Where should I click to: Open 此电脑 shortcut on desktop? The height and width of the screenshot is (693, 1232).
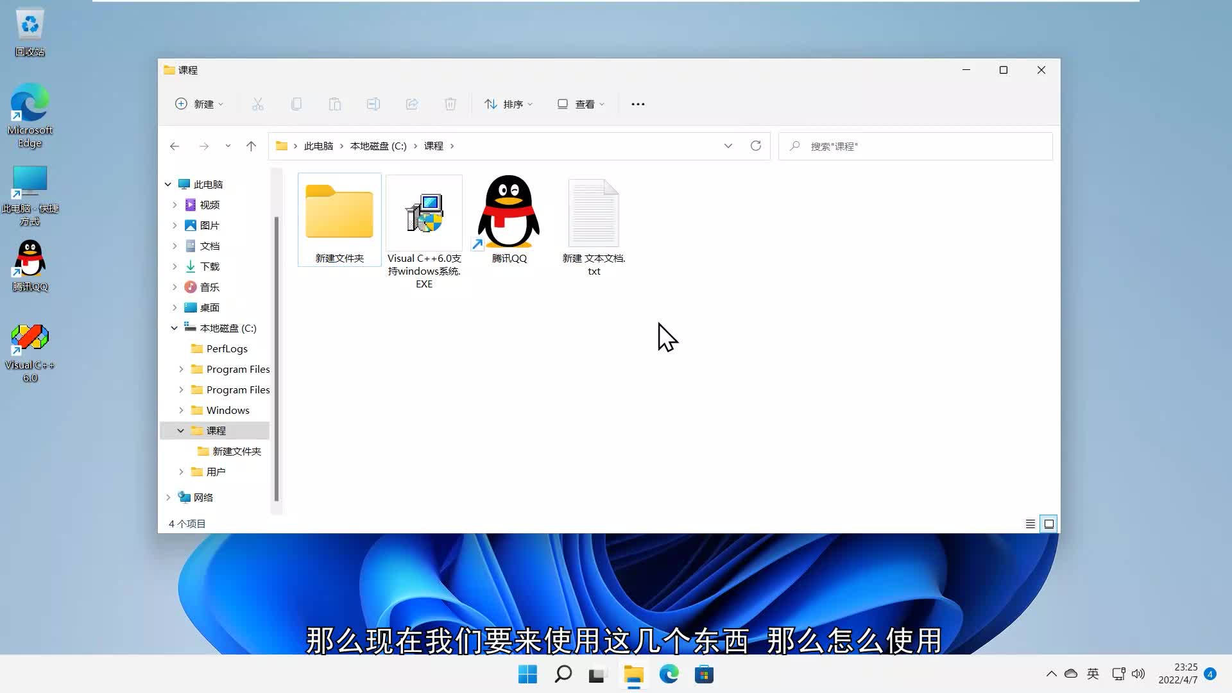point(30,196)
